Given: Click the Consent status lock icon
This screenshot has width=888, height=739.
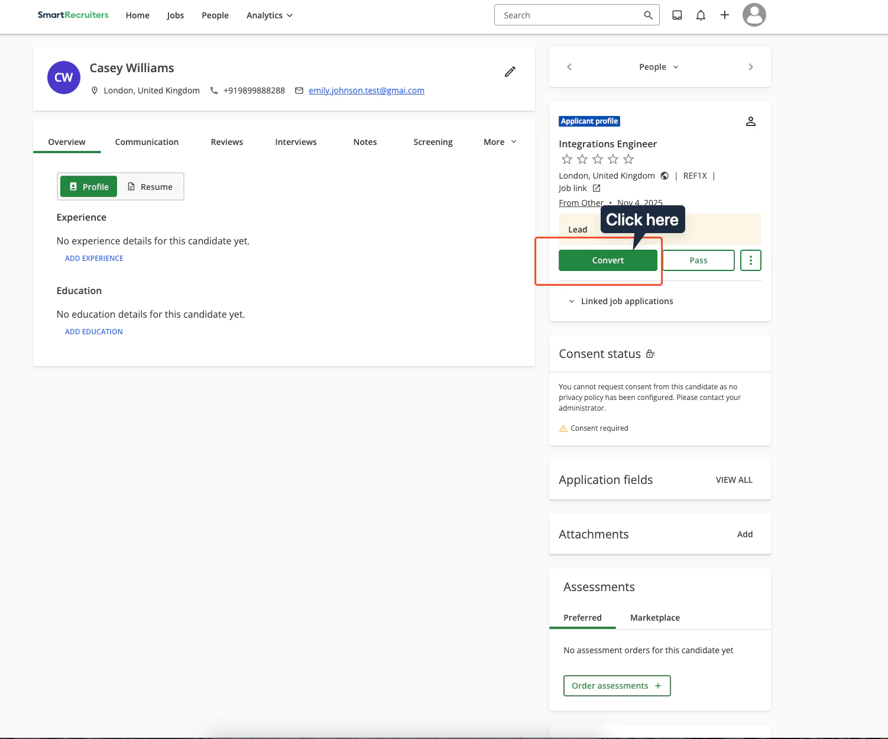Looking at the screenshot, I should 650,354.
